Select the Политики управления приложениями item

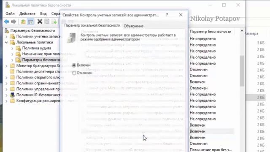click(38, 89)
